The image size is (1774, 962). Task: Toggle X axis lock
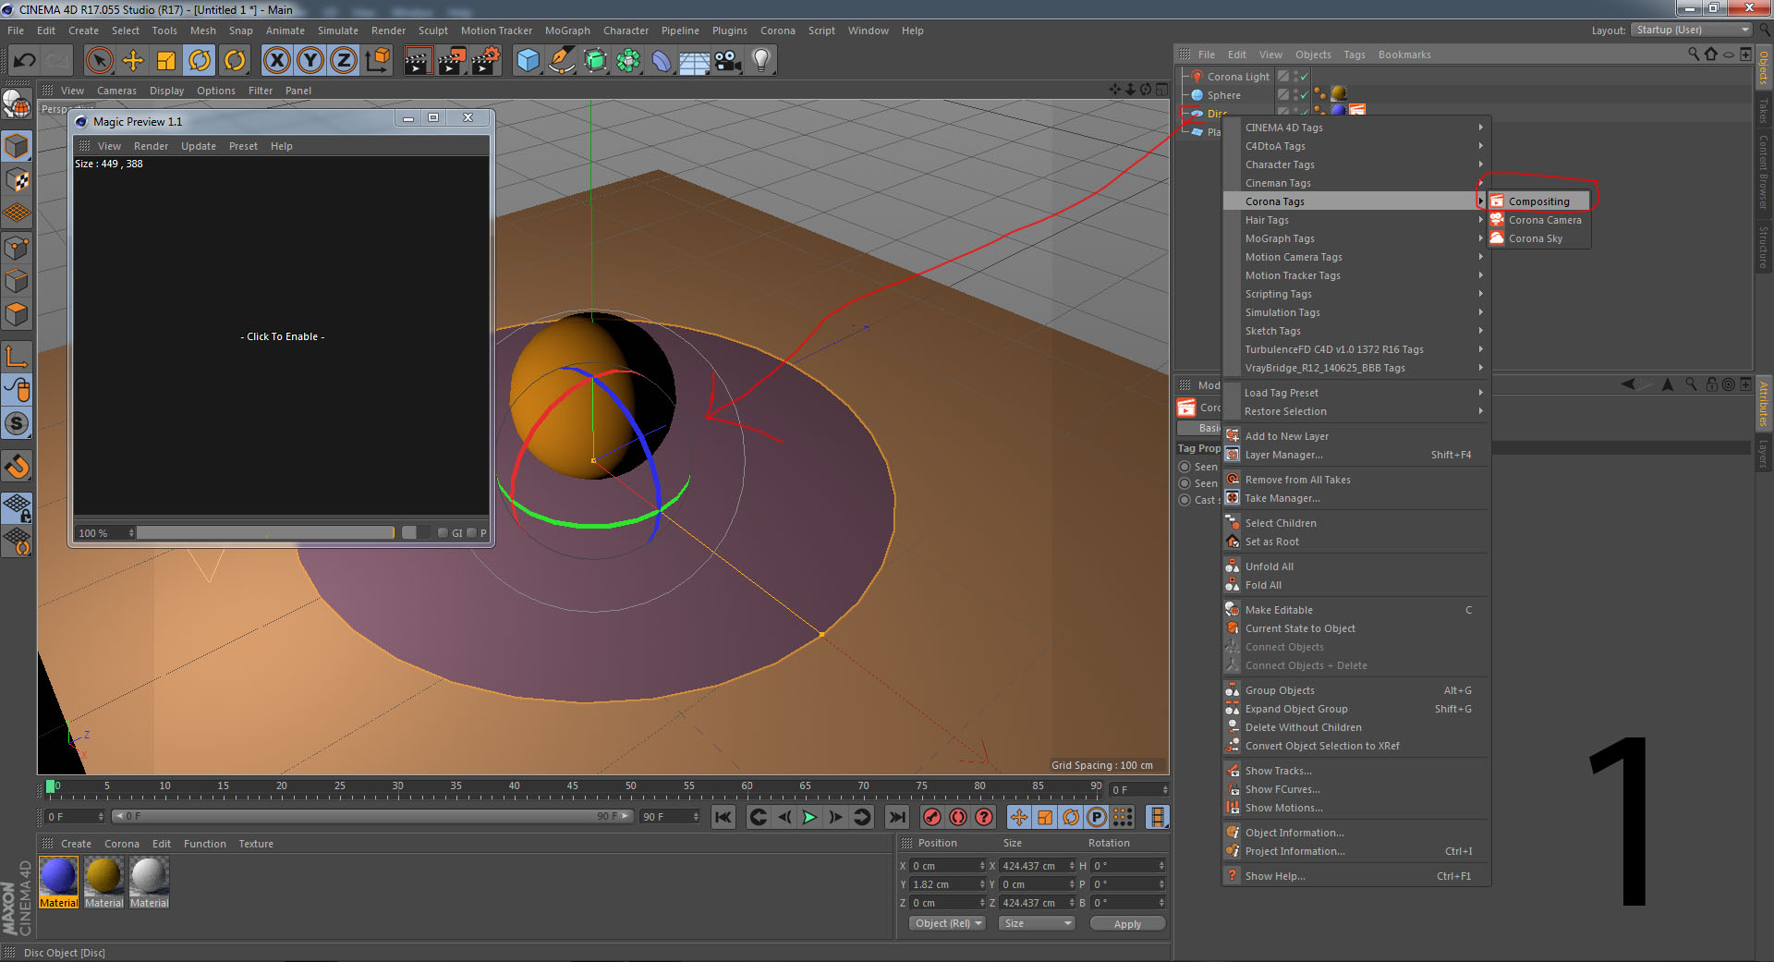(276, 61)
